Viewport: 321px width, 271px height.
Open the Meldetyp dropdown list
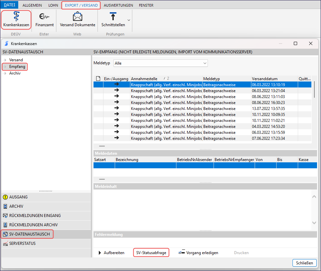click(x=160, y=63)
